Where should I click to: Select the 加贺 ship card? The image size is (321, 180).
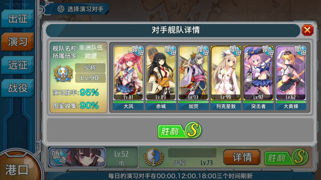point(193,78)
